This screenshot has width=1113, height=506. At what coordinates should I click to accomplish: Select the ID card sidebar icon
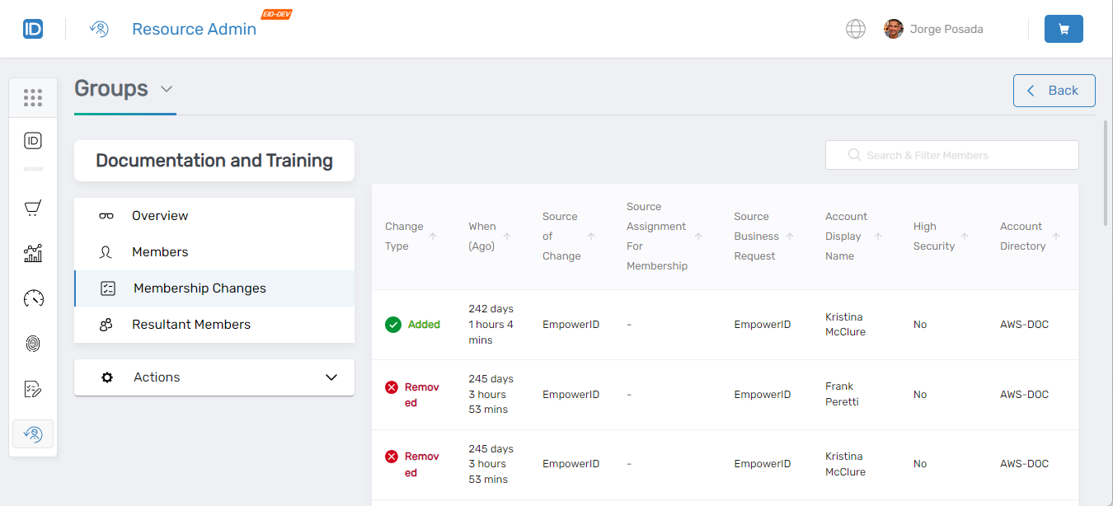pyautogui.click(x=33, y=141)
